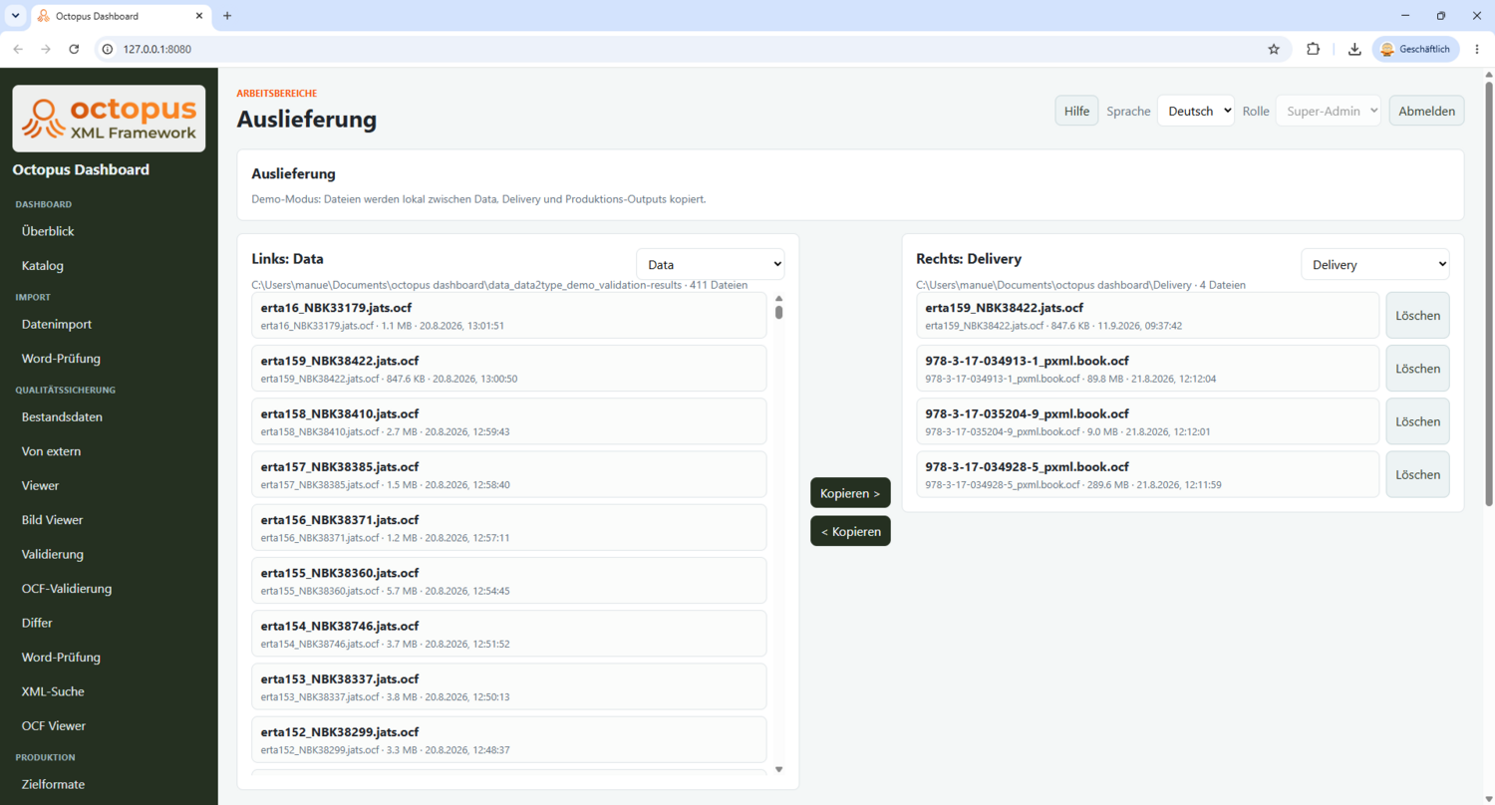Open the Chrome three-dot menu
The width and height of the screenshot is (1495, 805).
[x=1477, y=49]
